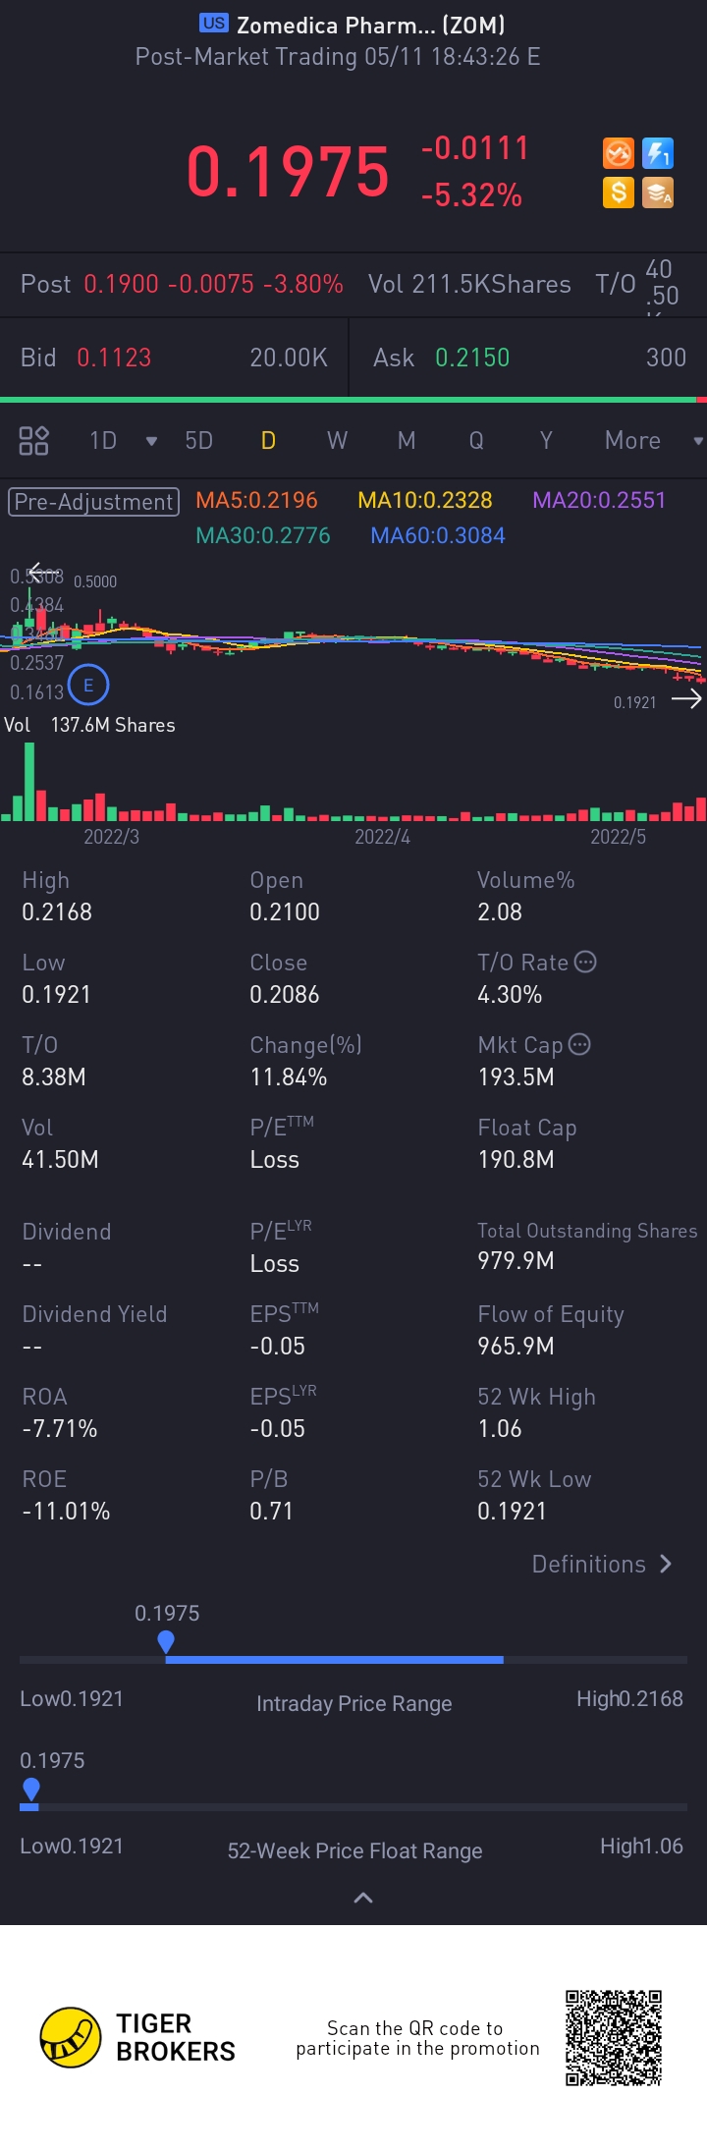Tap the Change(%) value 11.84%
This screenshot has height=2151, width=707.
tap(289, 1076)
